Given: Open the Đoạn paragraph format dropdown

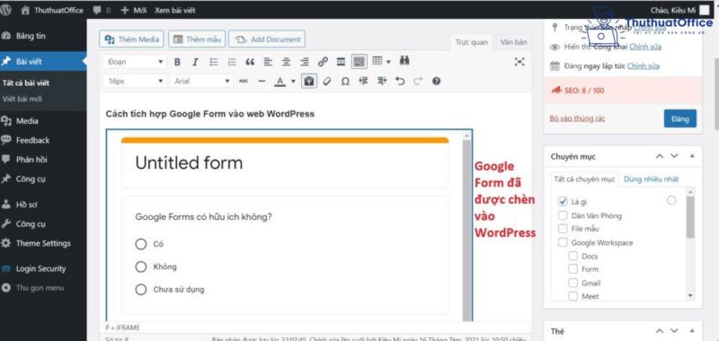Looking at the screenshot, I should 135,62.
